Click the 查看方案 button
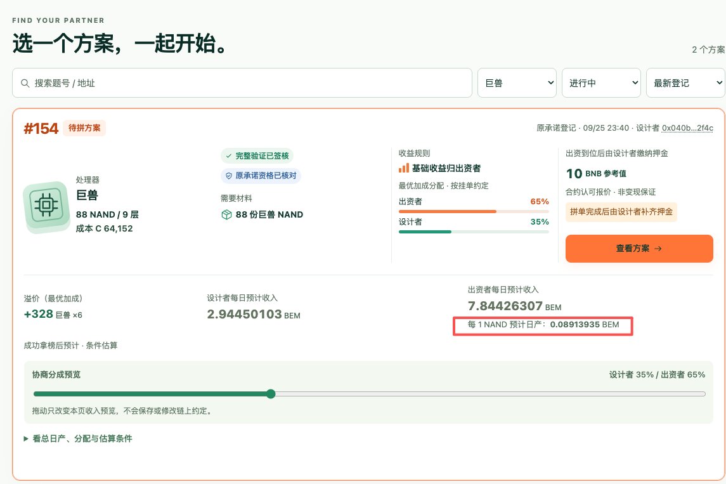Screen dimensions: 726x484 point(639,249)
